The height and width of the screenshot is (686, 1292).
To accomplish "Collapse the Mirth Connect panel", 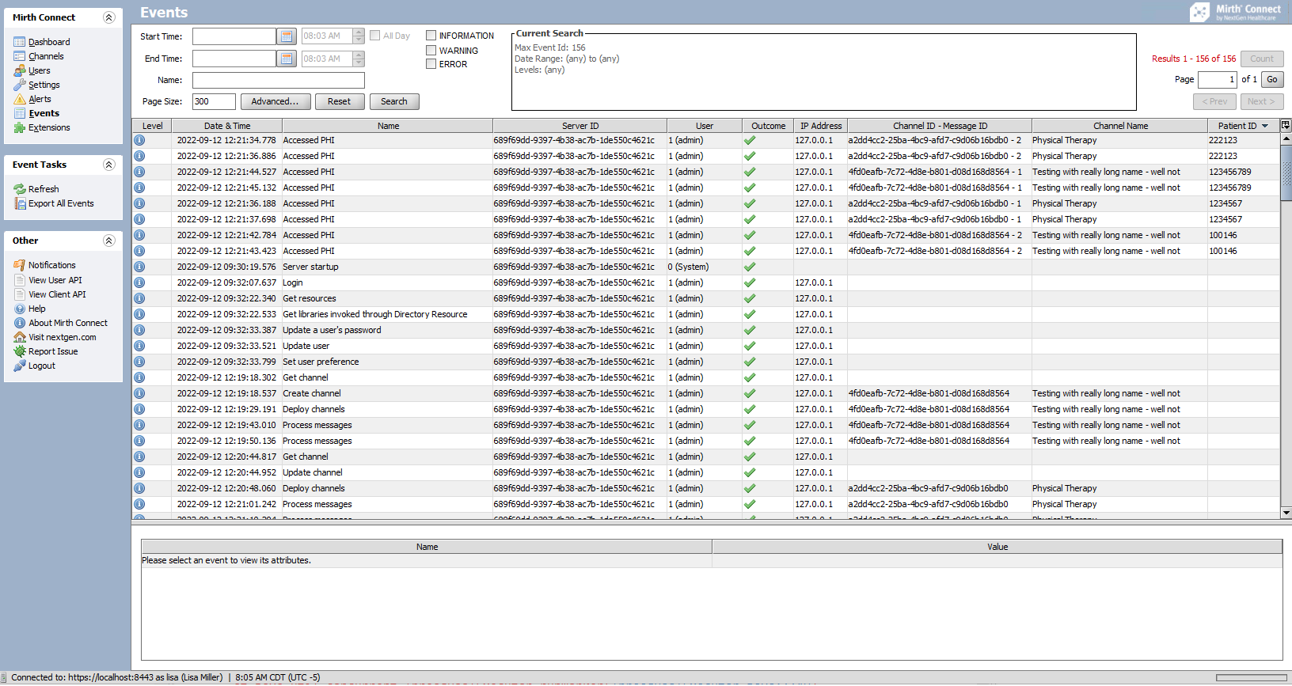I will coord(109,17).
